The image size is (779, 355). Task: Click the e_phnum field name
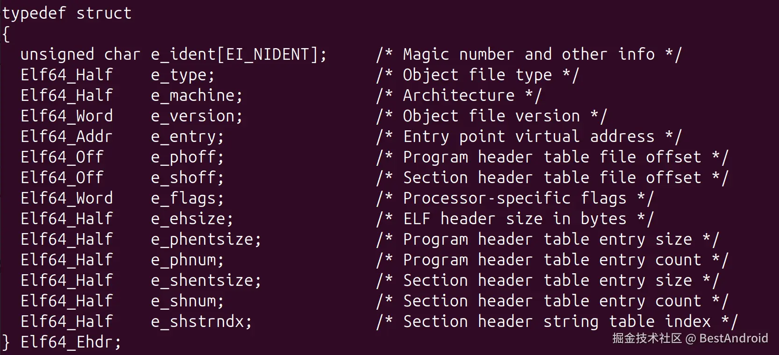pos(187,260)
